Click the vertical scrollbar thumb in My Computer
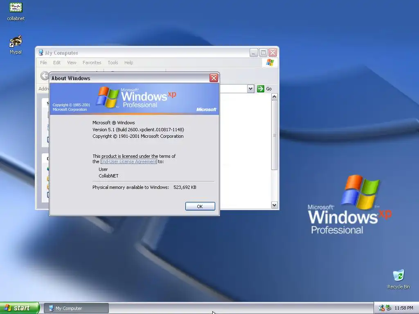 click(x=275, y=135)
